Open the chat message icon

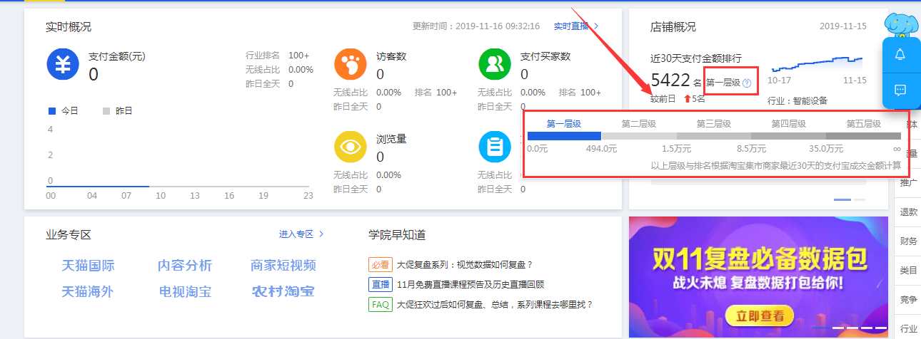[x=900, y=90]
